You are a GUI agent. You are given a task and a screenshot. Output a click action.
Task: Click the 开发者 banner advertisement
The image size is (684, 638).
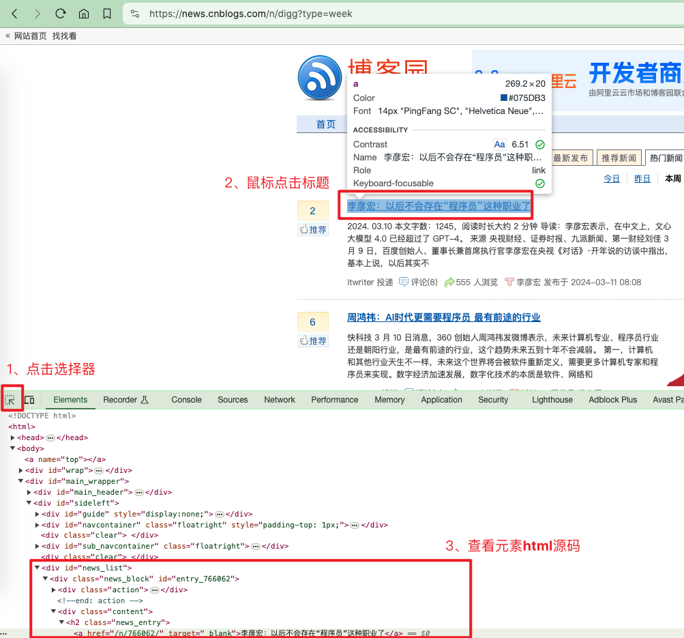(578, 81)
